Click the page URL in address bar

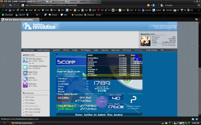point(51,5)
